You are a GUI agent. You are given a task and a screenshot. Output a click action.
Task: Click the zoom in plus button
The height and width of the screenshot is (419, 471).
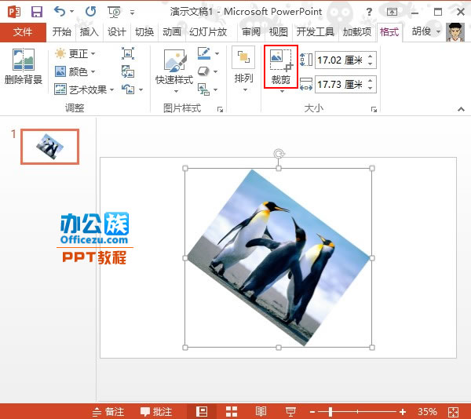pyautogui.click(x=403, y=412)
